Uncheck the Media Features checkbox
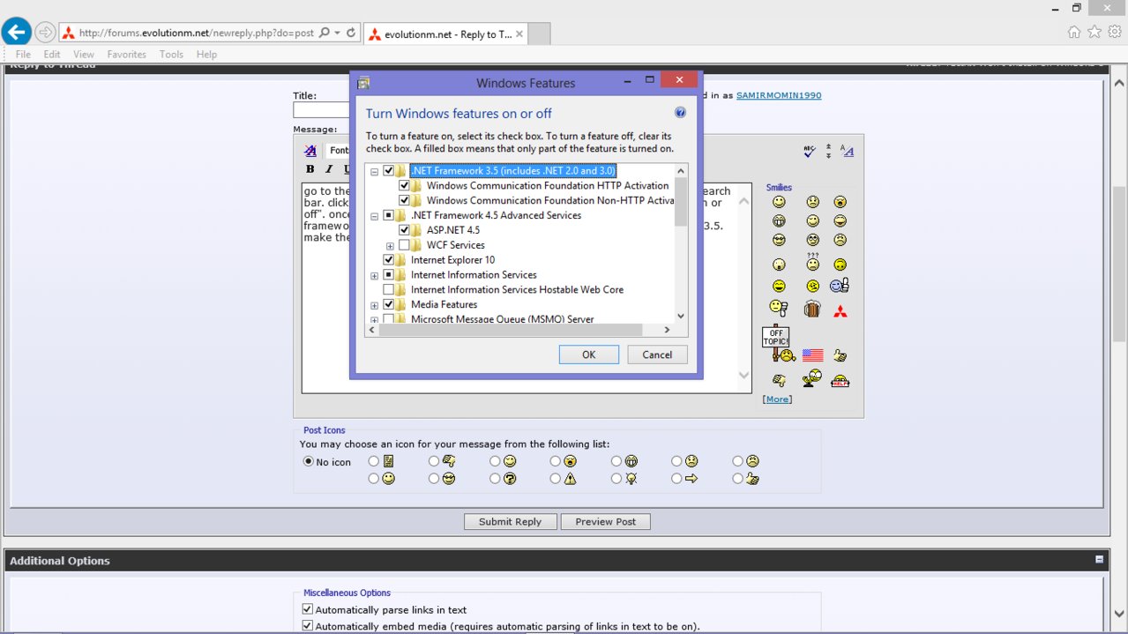Image resolution: width=1128 pixels, height=634 pixels. click(389, 304)
